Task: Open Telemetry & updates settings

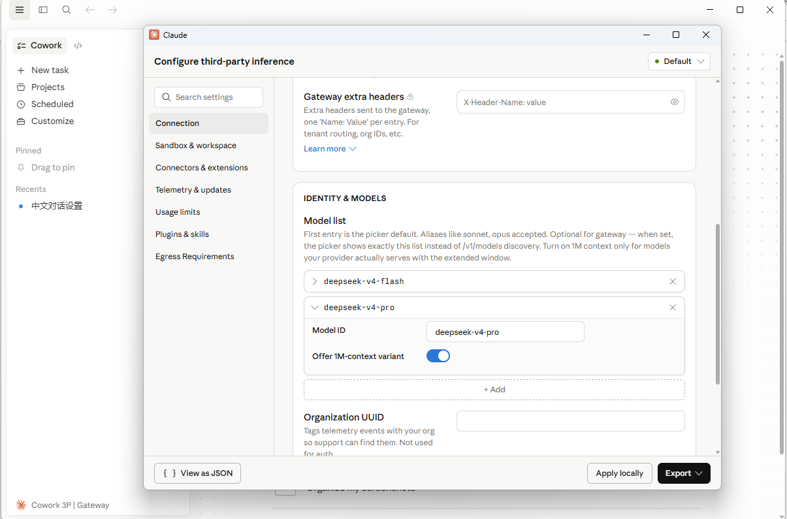Action: (x=208, y=190)
